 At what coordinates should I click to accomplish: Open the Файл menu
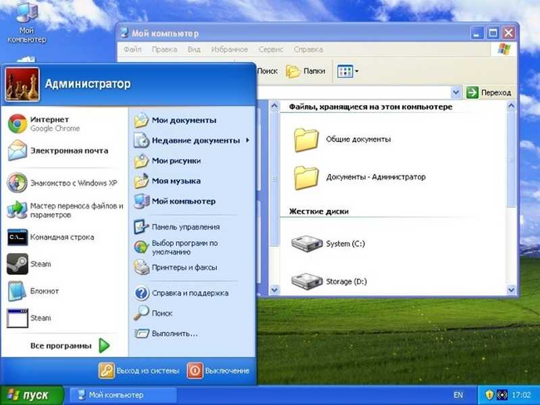click(132, 49)
